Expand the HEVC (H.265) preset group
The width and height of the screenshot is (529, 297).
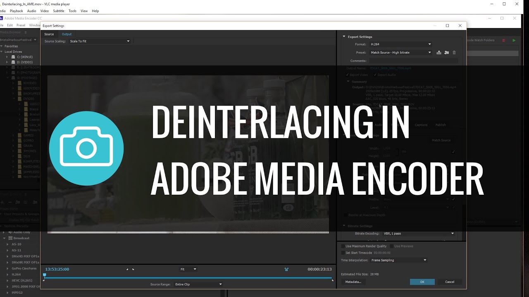click(x=7, y=280)
